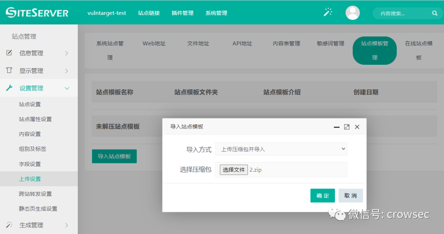Click the 站点模板名称 column header
Viewport: 444px width, 234px height.
click(x=114, y=92)
